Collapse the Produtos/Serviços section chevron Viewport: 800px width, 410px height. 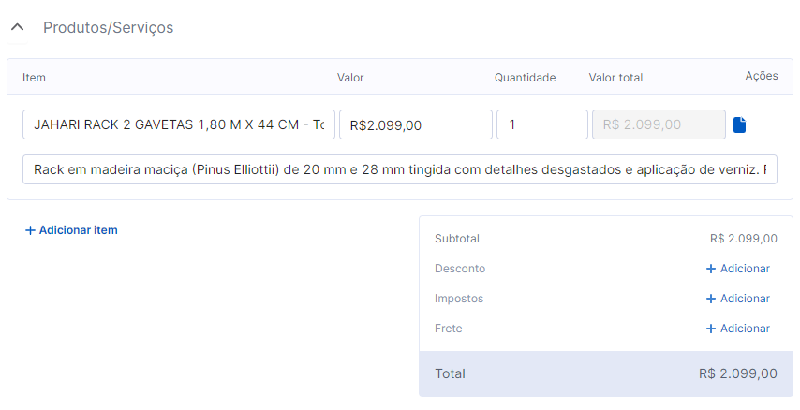click(16, 27)
